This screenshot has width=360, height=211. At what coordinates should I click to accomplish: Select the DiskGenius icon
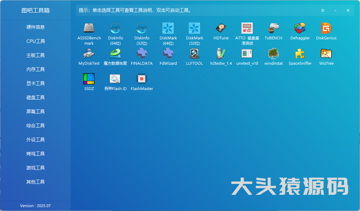pos(326,28)
